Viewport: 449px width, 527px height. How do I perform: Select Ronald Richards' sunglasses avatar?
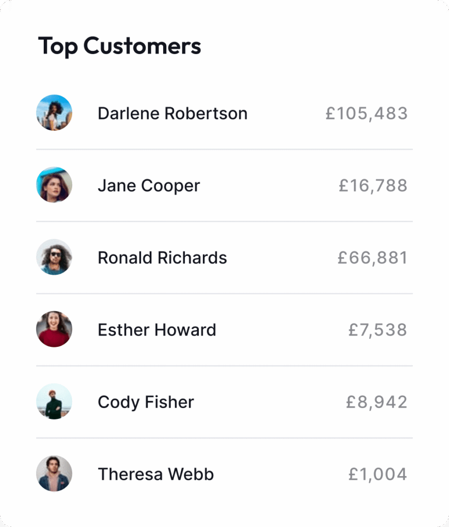[x=54, y=257]
